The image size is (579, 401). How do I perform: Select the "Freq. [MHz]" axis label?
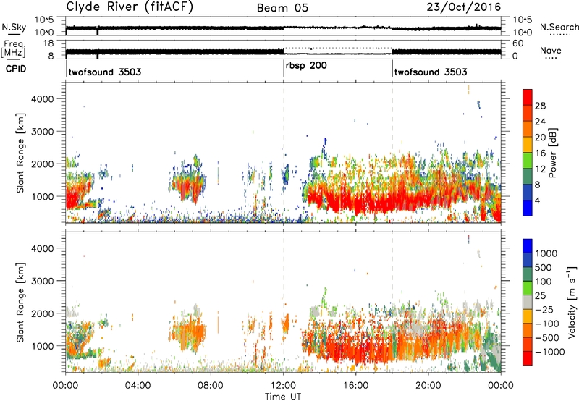click(13, 49)
